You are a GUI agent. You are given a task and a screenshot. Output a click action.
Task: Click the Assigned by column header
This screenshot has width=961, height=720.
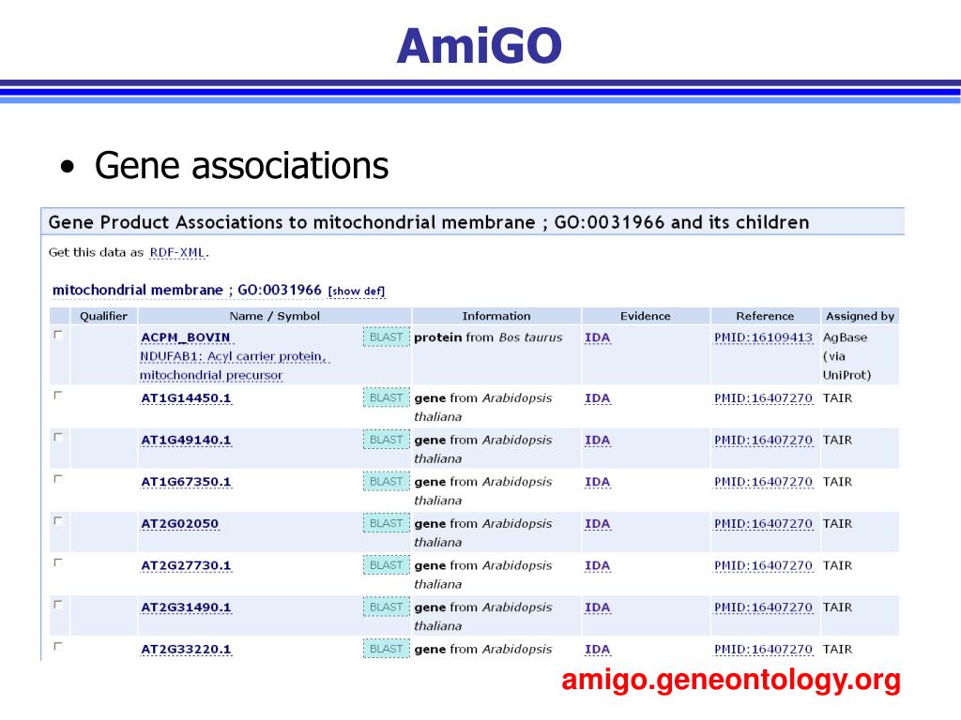coord(860,316)
